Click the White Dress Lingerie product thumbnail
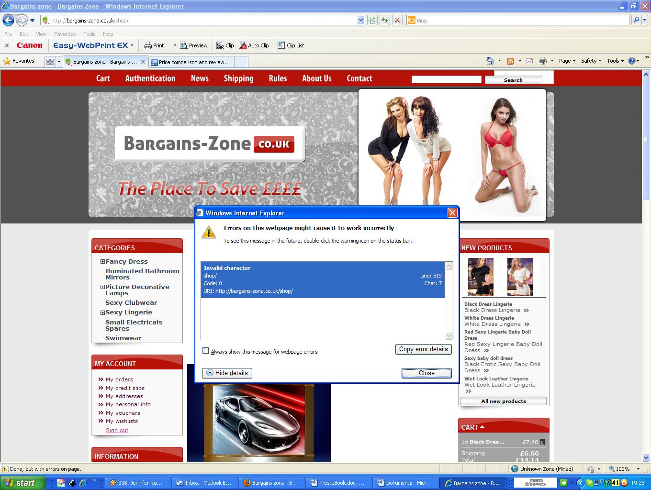This screenshot has height=490, width=651. 520,277
